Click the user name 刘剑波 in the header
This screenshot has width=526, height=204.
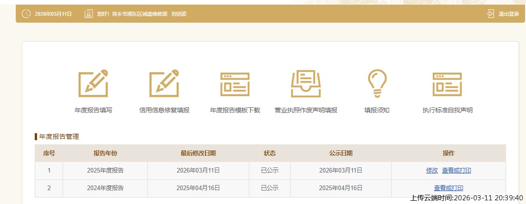pos(179,14)
